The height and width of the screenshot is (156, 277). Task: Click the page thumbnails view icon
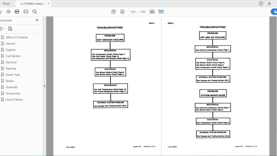tap(152, 12)
